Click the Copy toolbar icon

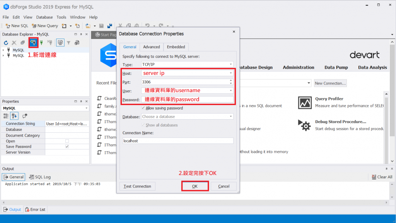(128, 26)
